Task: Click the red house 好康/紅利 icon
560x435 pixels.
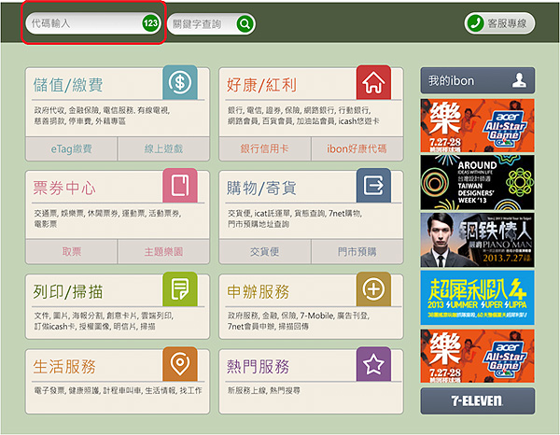Action: pyautogui.click(x=374, y=83)
